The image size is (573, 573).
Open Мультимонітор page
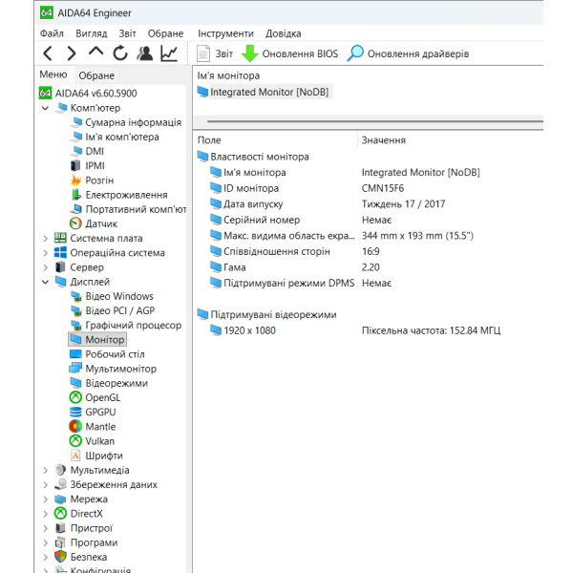(113, 369)
